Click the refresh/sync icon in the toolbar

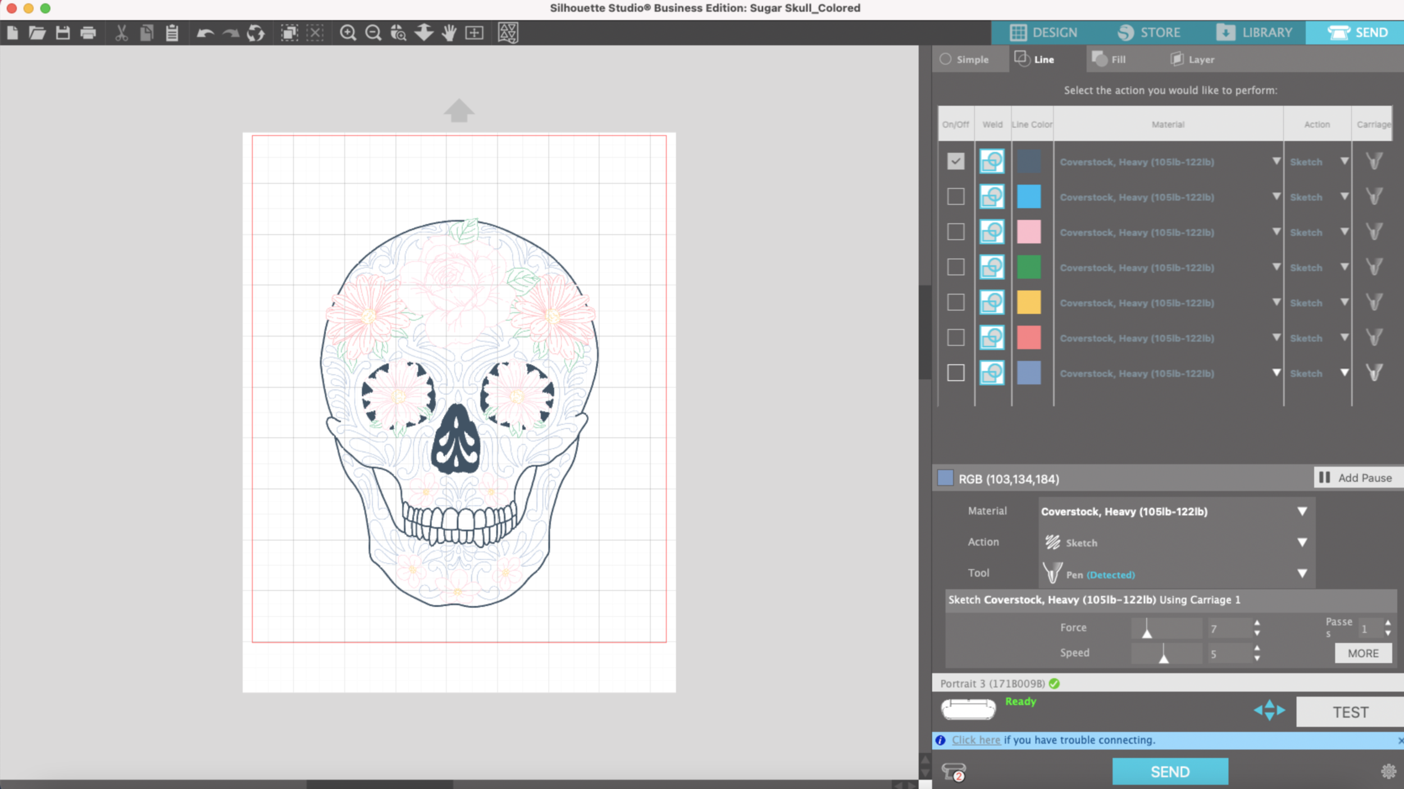coord(256,33)
